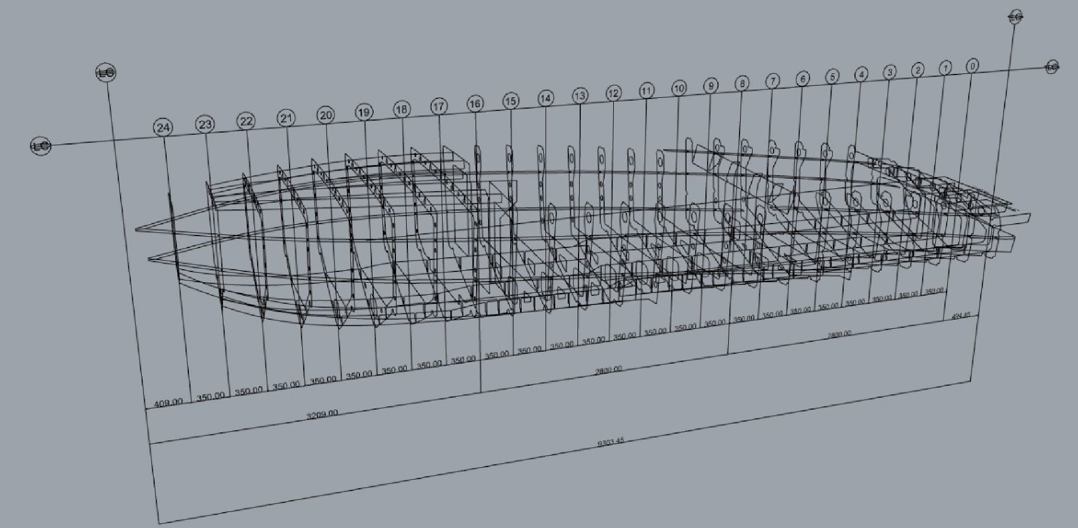The image size is (1078, 528).
Task: Select frame marker 0
Action: (972, 66)
